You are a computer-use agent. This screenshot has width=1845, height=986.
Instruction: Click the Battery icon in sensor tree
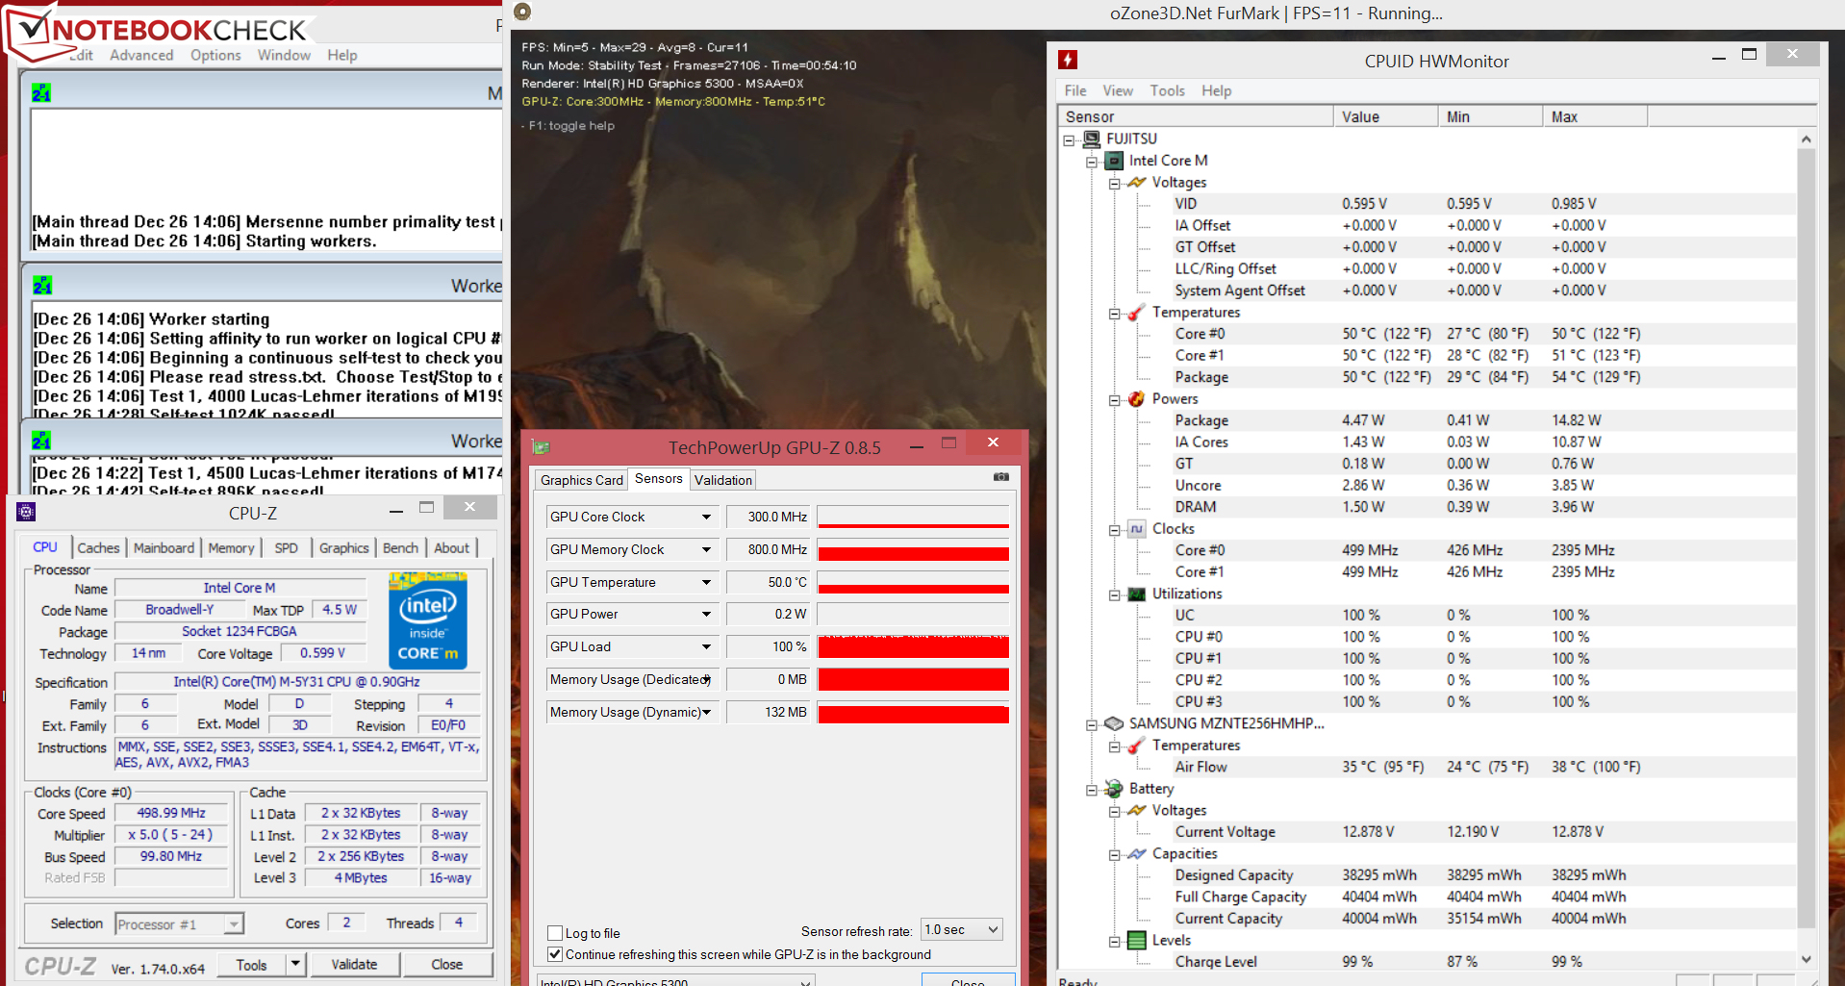pos(1114,789)
